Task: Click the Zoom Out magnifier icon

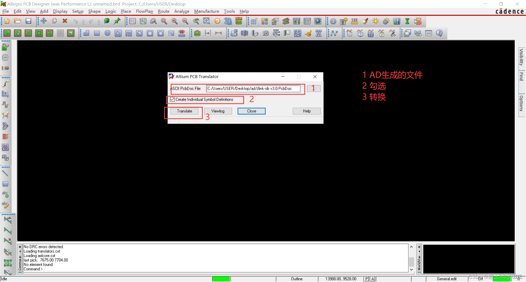Action: coord(185,21)
